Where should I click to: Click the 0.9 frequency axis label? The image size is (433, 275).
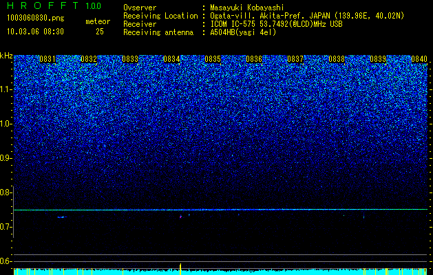click(6, 158)
